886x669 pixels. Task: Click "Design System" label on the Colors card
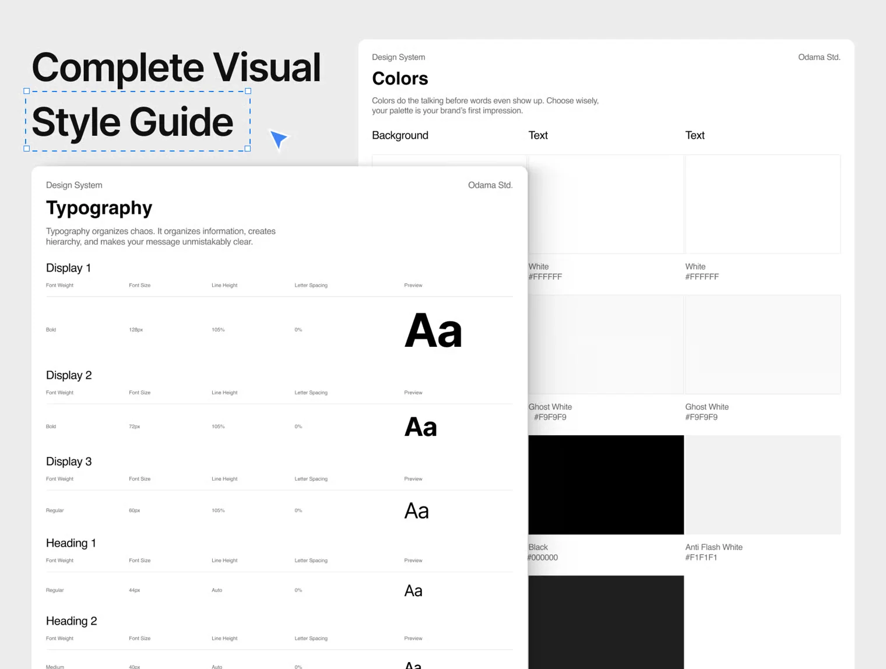pyautogui.click(x=399, y=57)
